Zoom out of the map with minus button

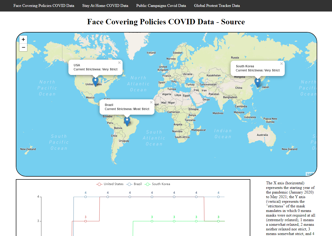23,47
